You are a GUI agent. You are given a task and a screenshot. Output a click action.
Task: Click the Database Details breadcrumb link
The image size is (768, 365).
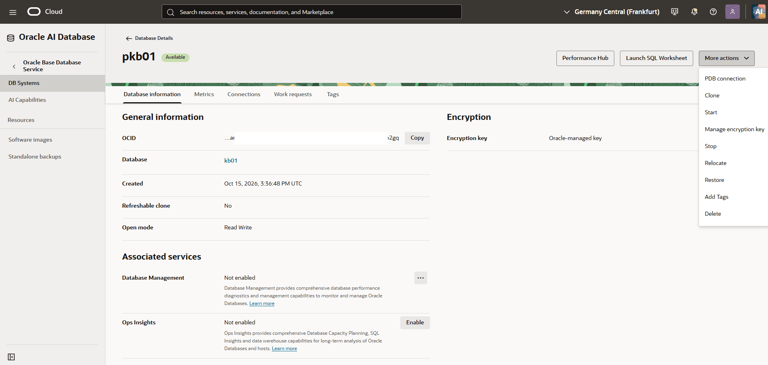pyautogui.click(x=154, y=38)
